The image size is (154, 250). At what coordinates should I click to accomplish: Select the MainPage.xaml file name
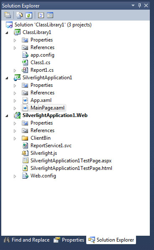point(47,108)
